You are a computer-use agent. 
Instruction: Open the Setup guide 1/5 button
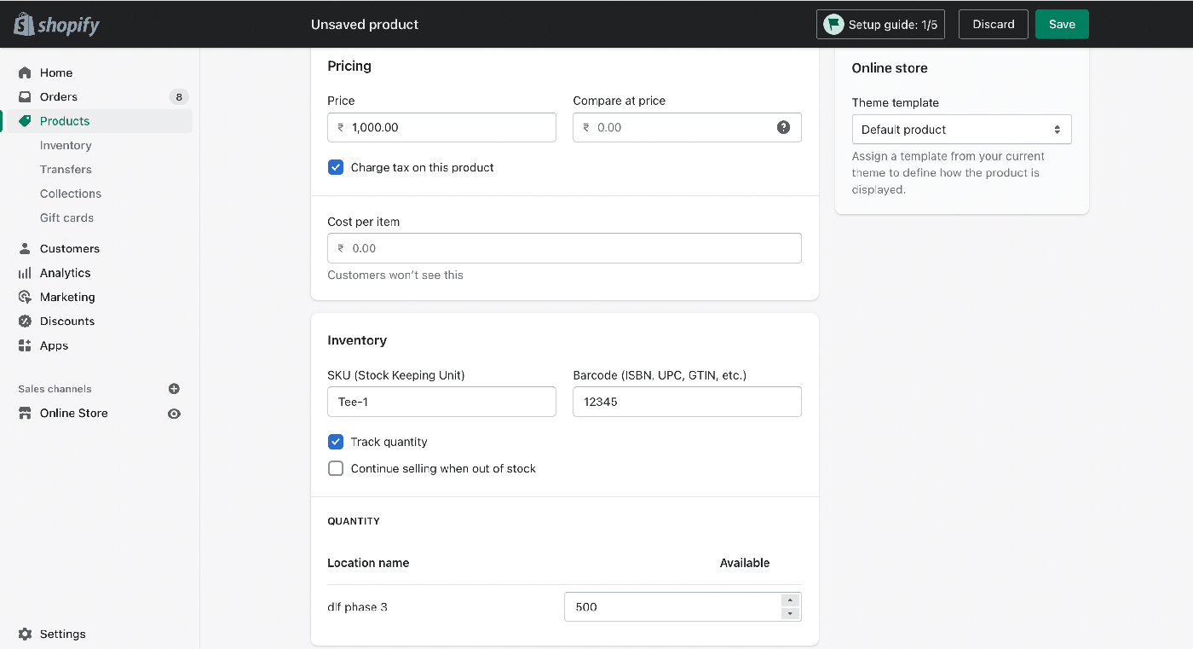click(880, 24)
